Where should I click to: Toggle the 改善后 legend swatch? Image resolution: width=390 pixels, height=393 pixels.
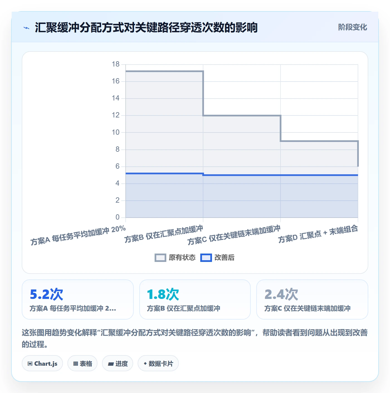pos(206,258)
